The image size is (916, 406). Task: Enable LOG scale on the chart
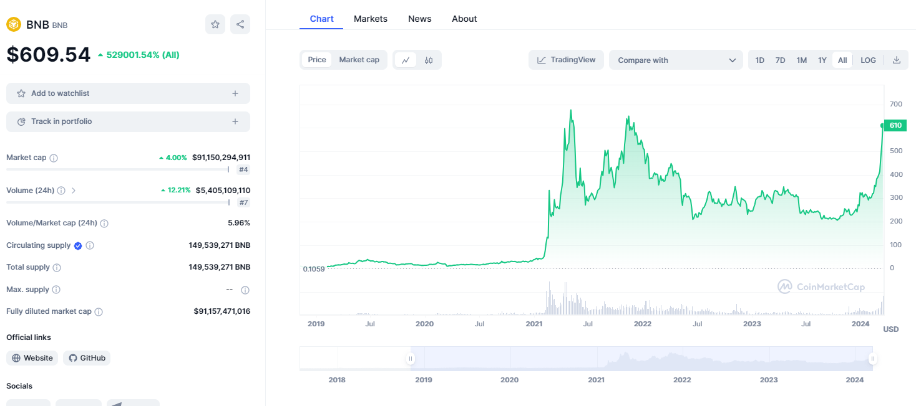(868, 60)
